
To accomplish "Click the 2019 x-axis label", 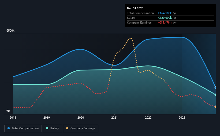I will click(x=47, y=118).
